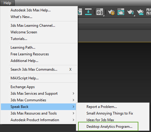Viewport: 151px width, 132px height.
Task: Open MAXScript Help
Action: pyautogui.click(x=39, y=78)
